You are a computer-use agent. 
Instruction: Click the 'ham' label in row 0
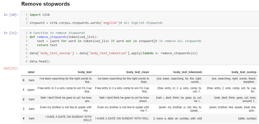coord(32,80)
